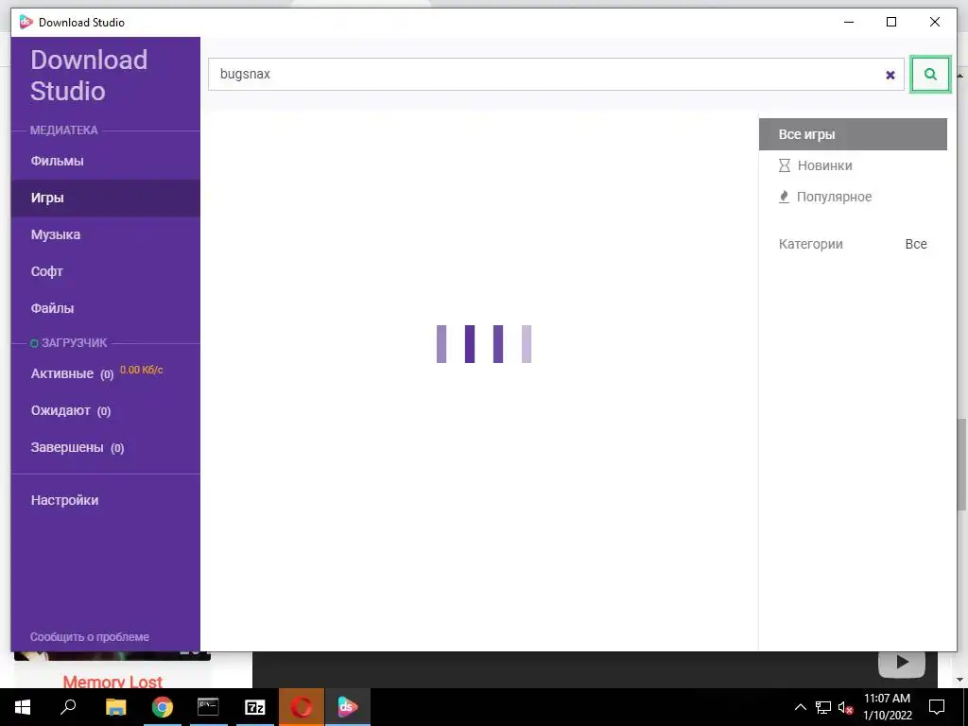Open the Музыка section
The image size is (968, 726).
[106, 234]
